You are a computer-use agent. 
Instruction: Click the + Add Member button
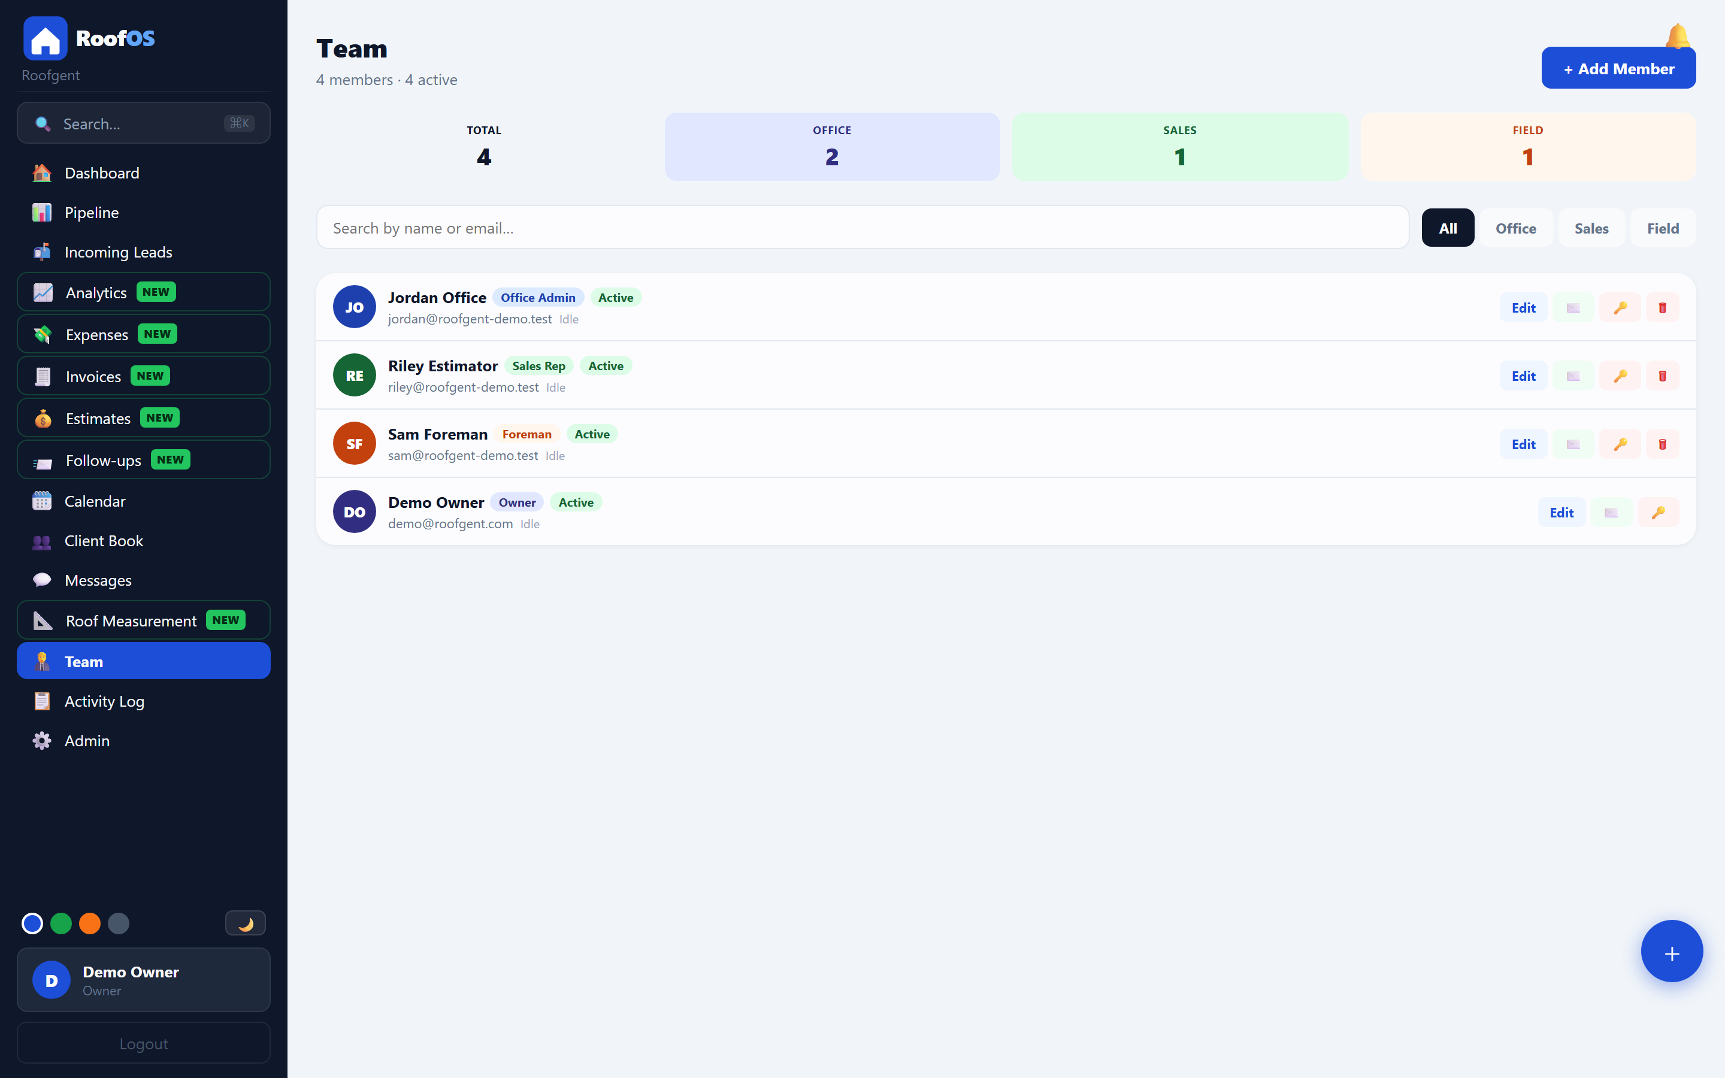tap(1619, 68)
